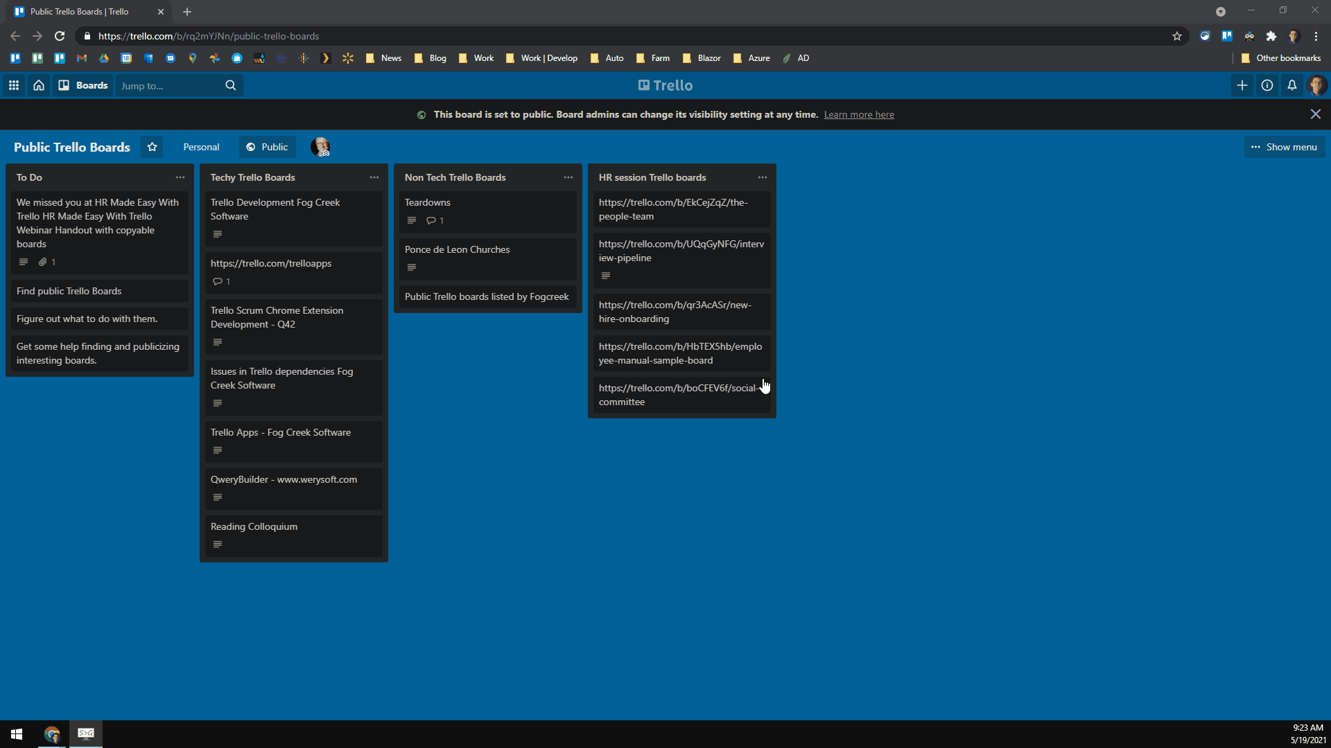Open the Techy Trello Boards list actions menu
The height and width of the screenshot is (748, 1331).
[374, 177]
